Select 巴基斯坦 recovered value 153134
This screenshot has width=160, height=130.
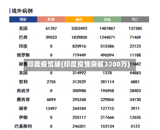107,126
